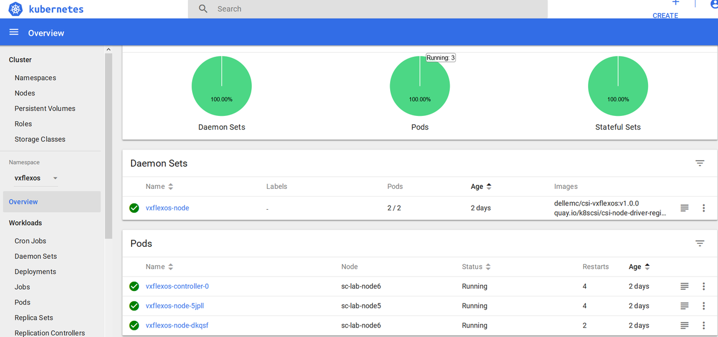
Task: Open Daemon Sets filter icon
Action: [x=699, y=163]
